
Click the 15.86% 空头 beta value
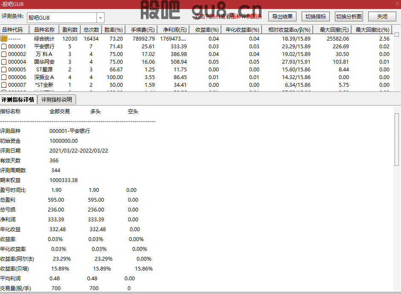pyautogui.click(x=144, y=269)
